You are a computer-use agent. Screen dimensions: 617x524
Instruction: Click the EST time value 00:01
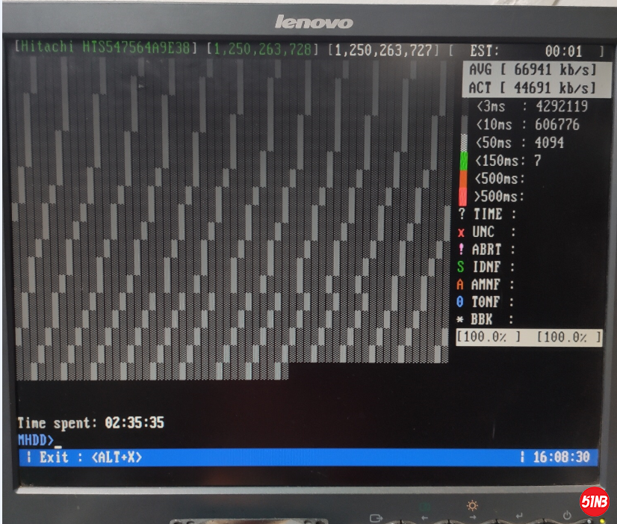pos(563,51)
